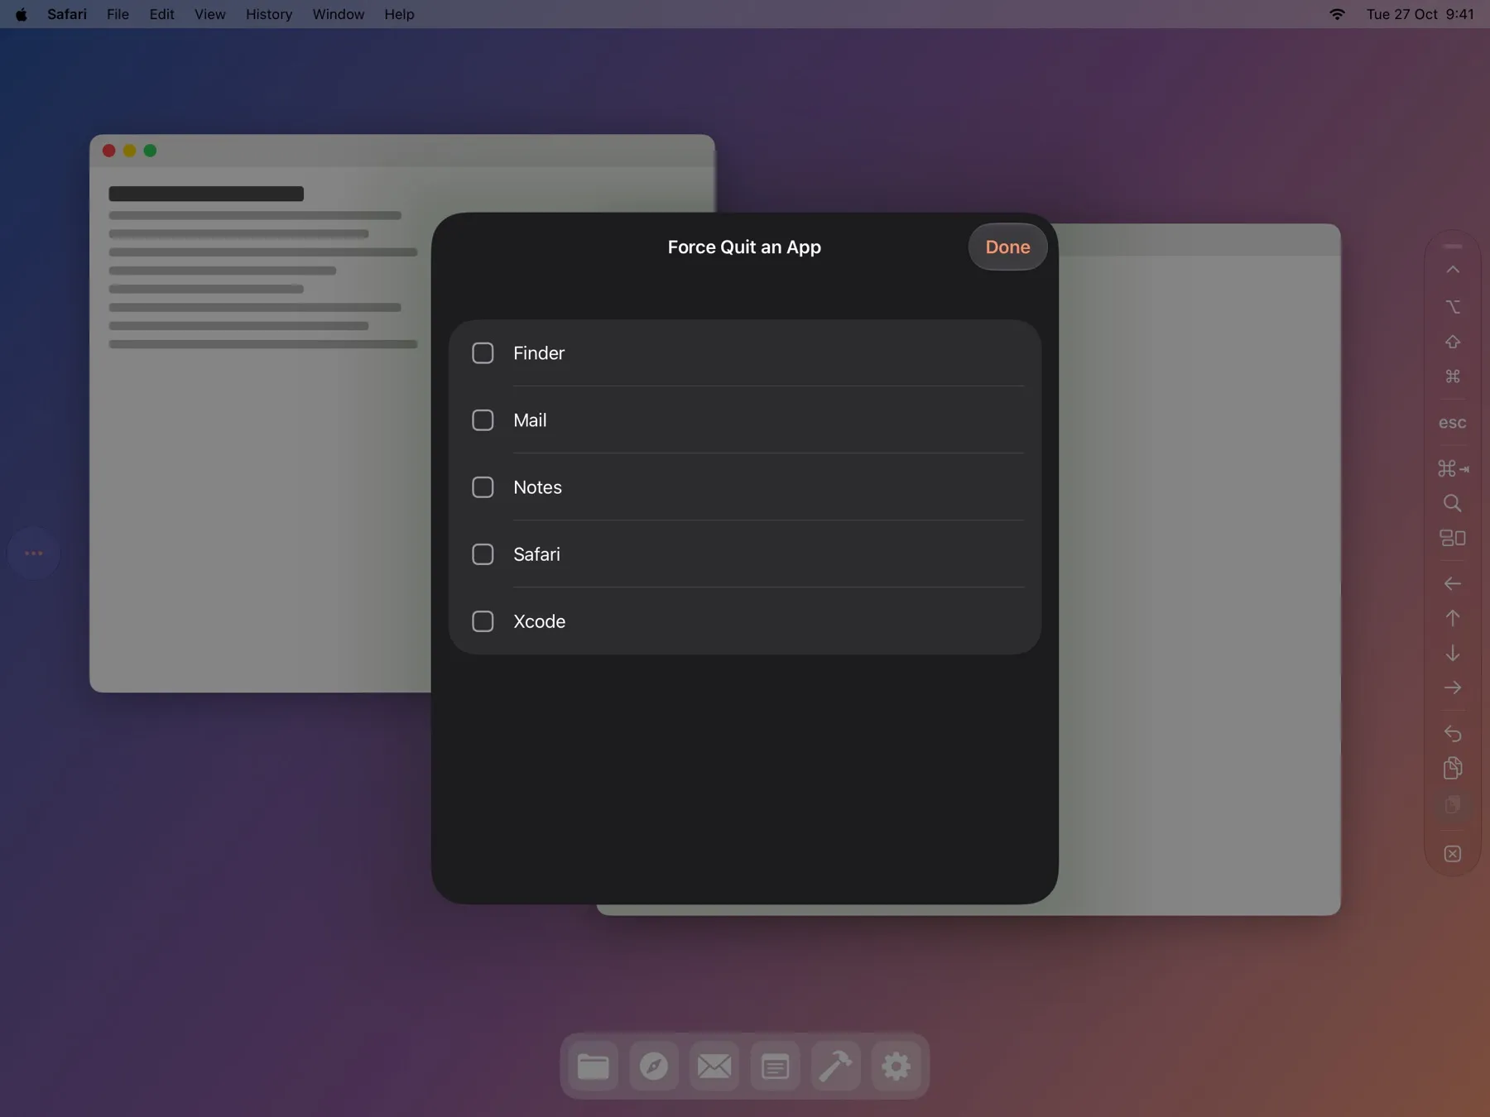Click the sidebar drag handle at top
Viewport: 1490px width, 1117px height.
(1453, 247)
